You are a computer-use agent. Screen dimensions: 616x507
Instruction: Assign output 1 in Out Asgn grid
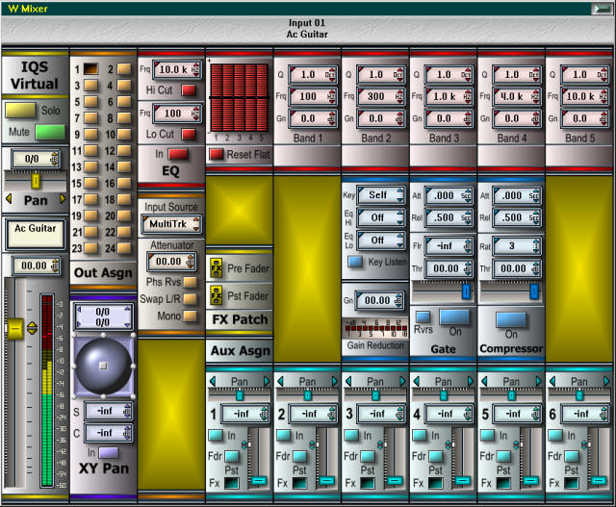[90, 69]
